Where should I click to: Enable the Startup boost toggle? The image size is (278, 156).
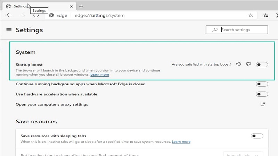[x=262, y=64]
